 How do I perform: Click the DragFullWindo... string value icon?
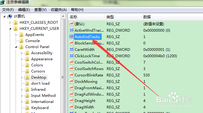click(x=72, y=94)
